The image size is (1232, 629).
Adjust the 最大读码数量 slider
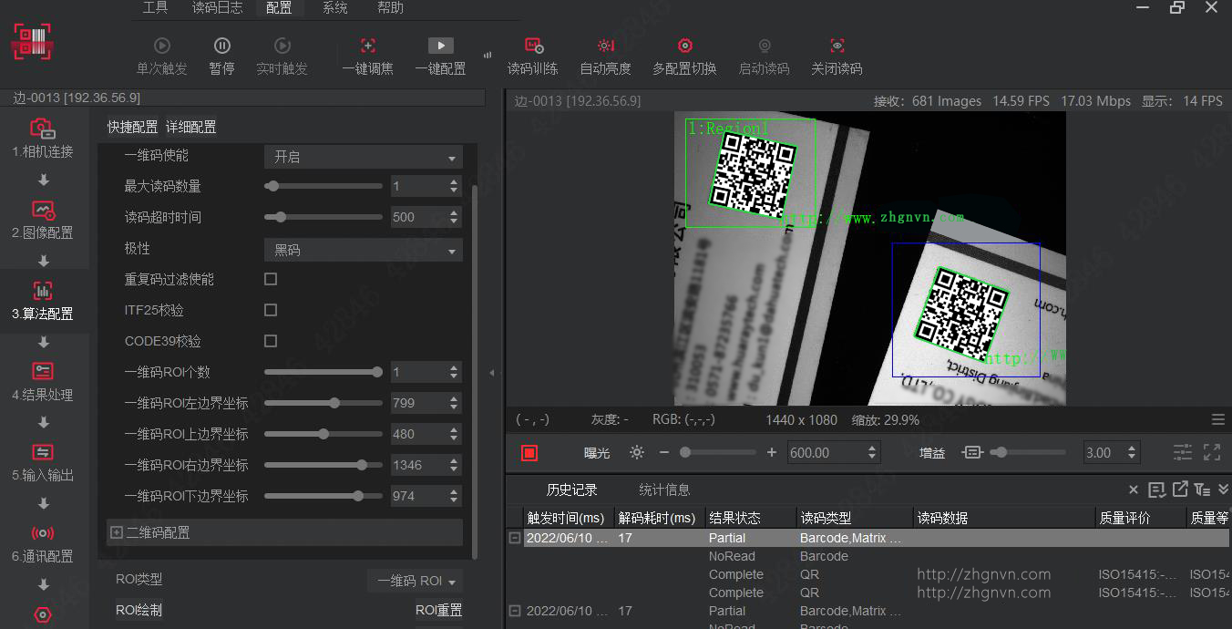(323, 186)
